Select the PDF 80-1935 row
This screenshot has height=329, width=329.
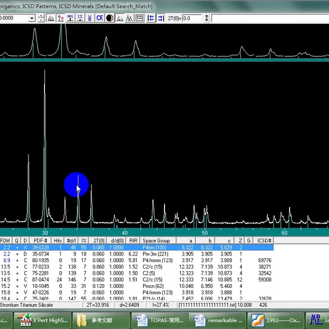click(41, 260)
